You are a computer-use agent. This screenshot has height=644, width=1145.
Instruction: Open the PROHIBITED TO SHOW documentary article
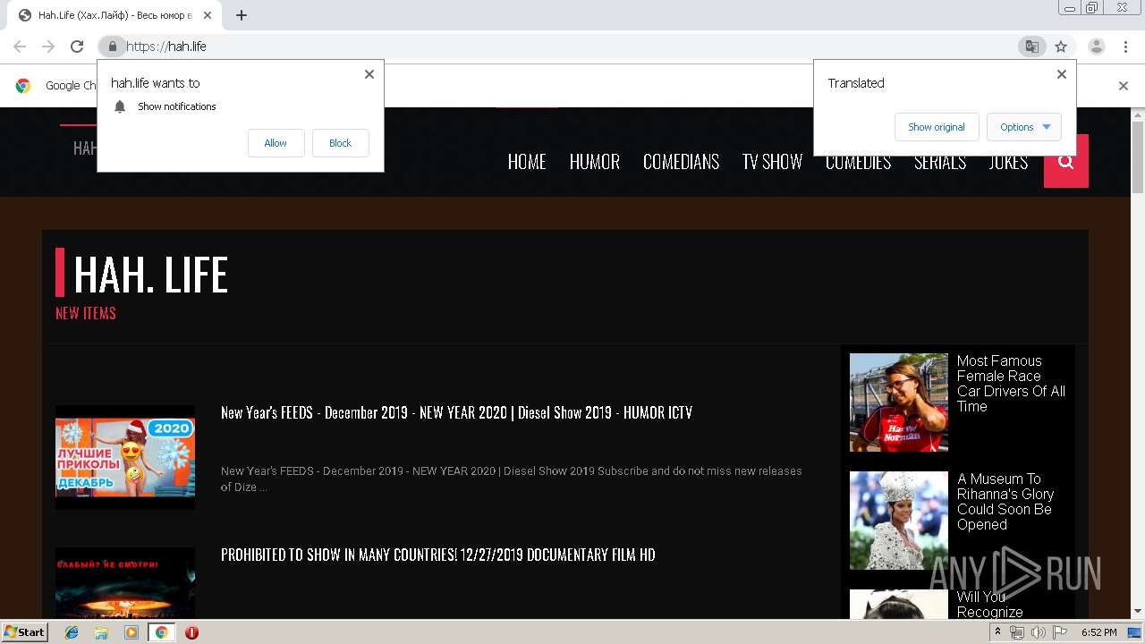(438, 555)
